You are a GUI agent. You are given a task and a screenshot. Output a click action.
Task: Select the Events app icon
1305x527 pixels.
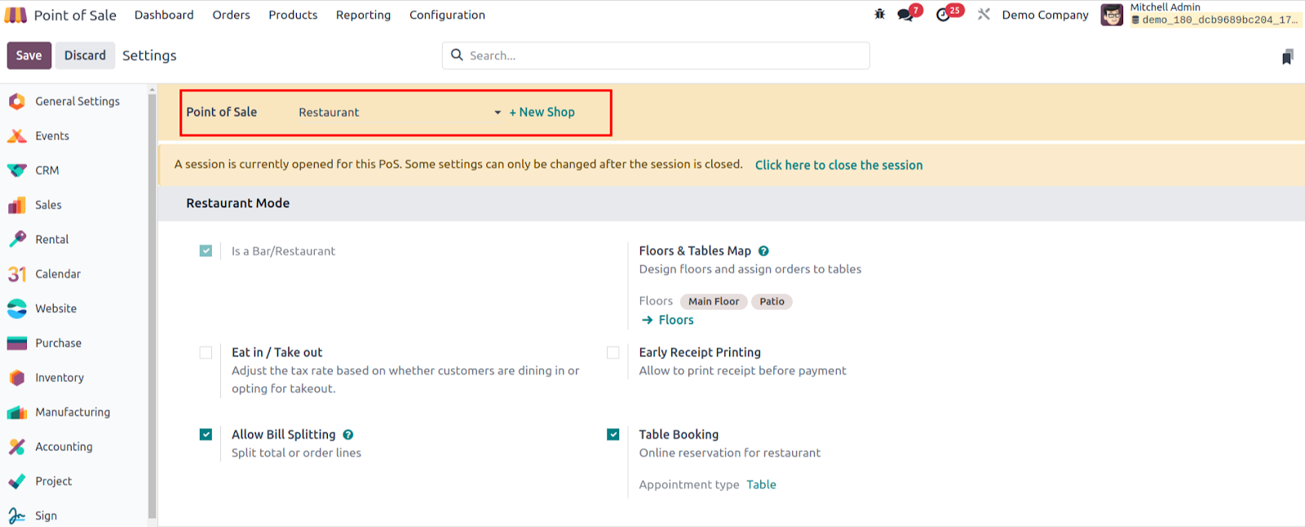(x=16, y=135)
